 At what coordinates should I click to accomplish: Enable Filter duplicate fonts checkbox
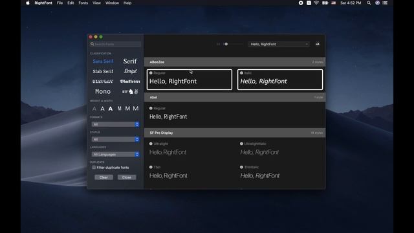pyautogui.click(x=94, y=168)
